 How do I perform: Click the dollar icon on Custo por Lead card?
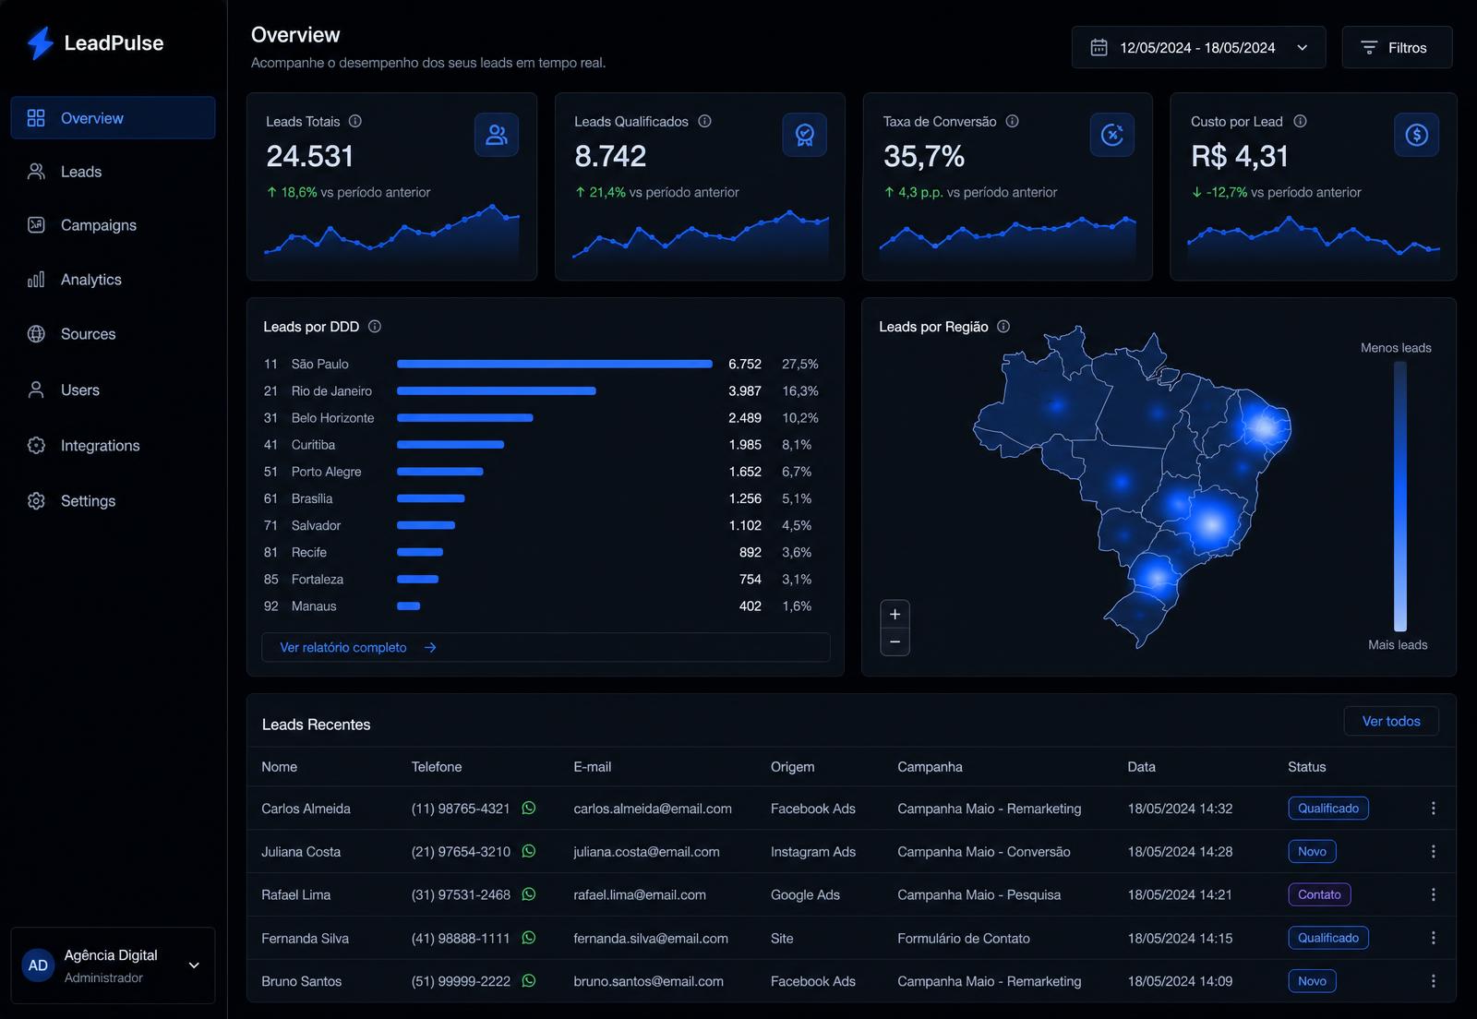[x=1417, y=135]
